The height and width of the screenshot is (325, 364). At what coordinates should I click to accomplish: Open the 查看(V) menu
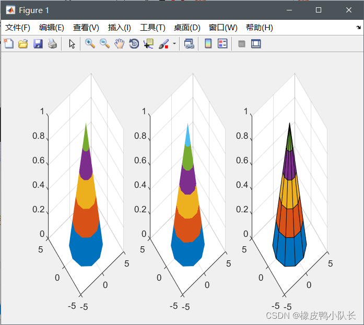86,28
